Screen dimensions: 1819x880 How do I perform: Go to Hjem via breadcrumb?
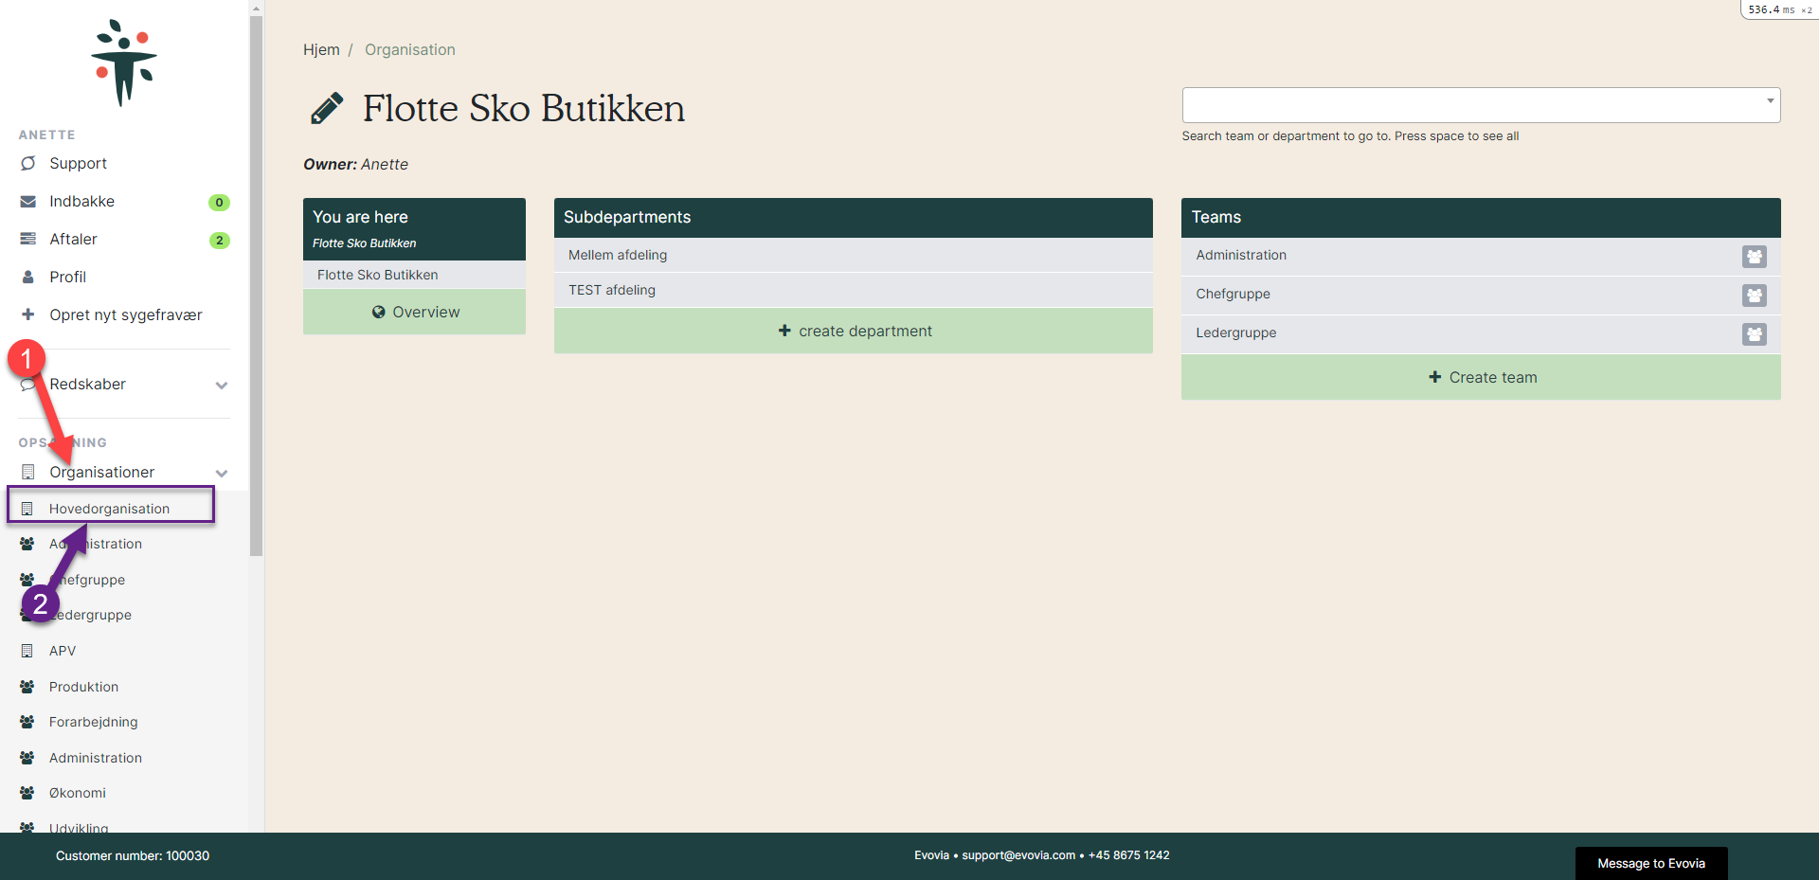click(x=321, y=50)
